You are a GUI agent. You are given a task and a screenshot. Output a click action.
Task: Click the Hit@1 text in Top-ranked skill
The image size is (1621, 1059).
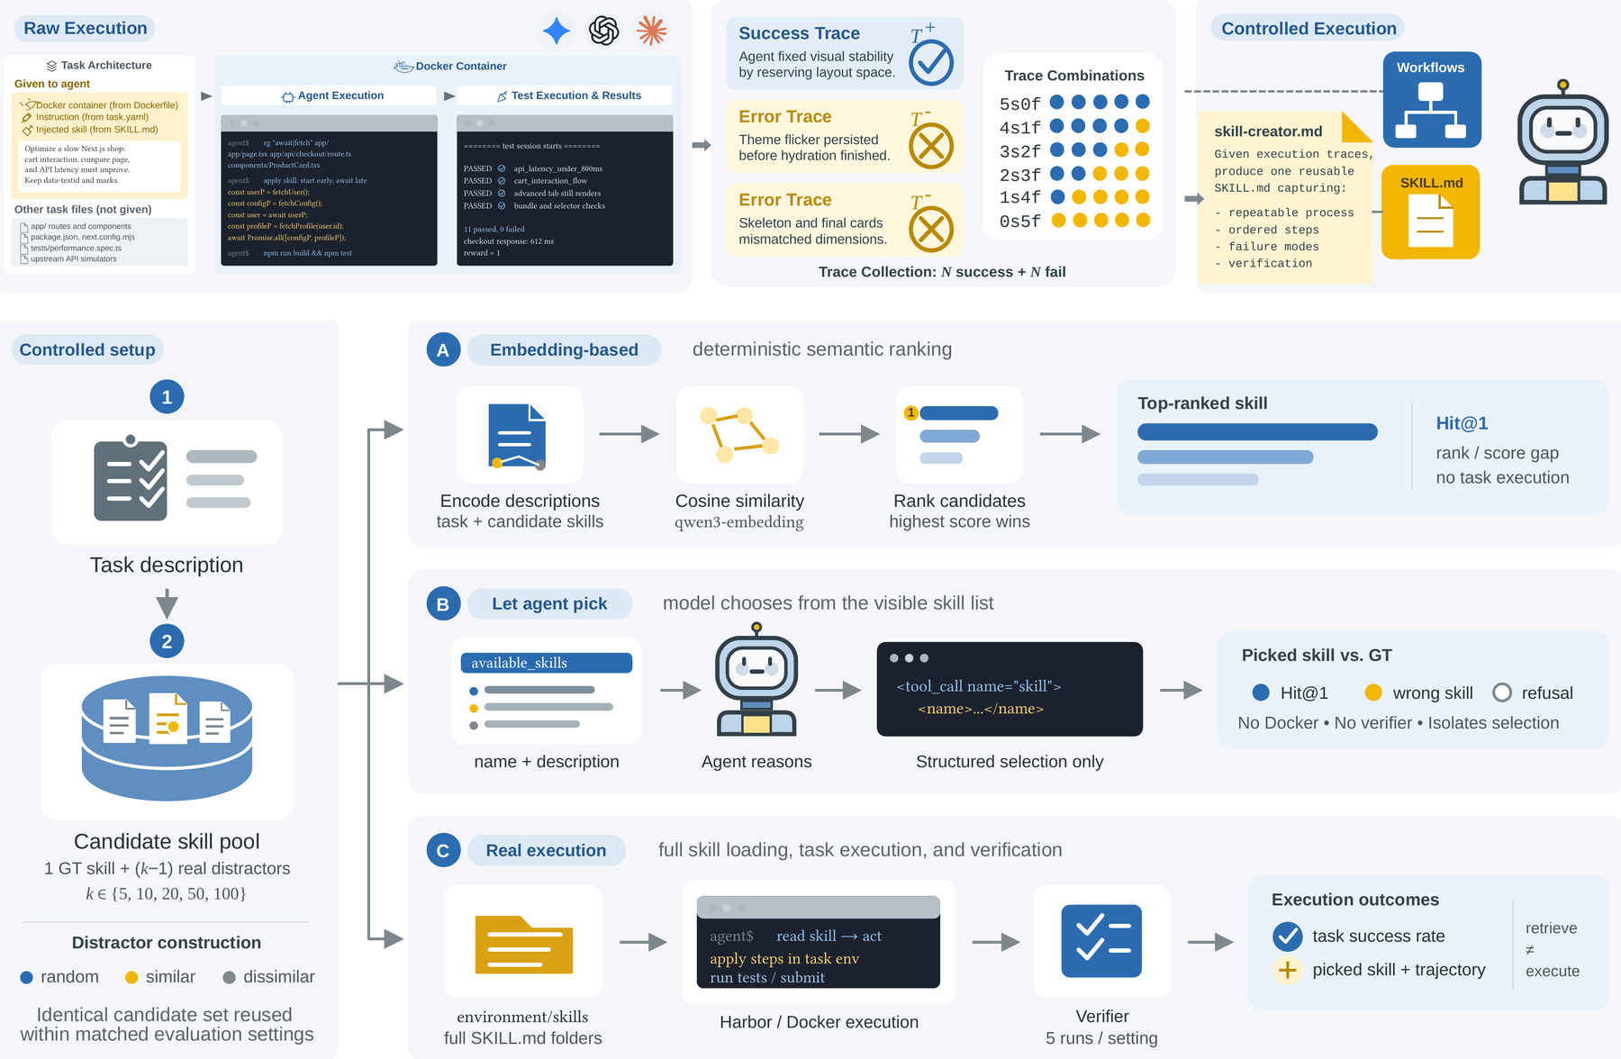point(1462,423)
